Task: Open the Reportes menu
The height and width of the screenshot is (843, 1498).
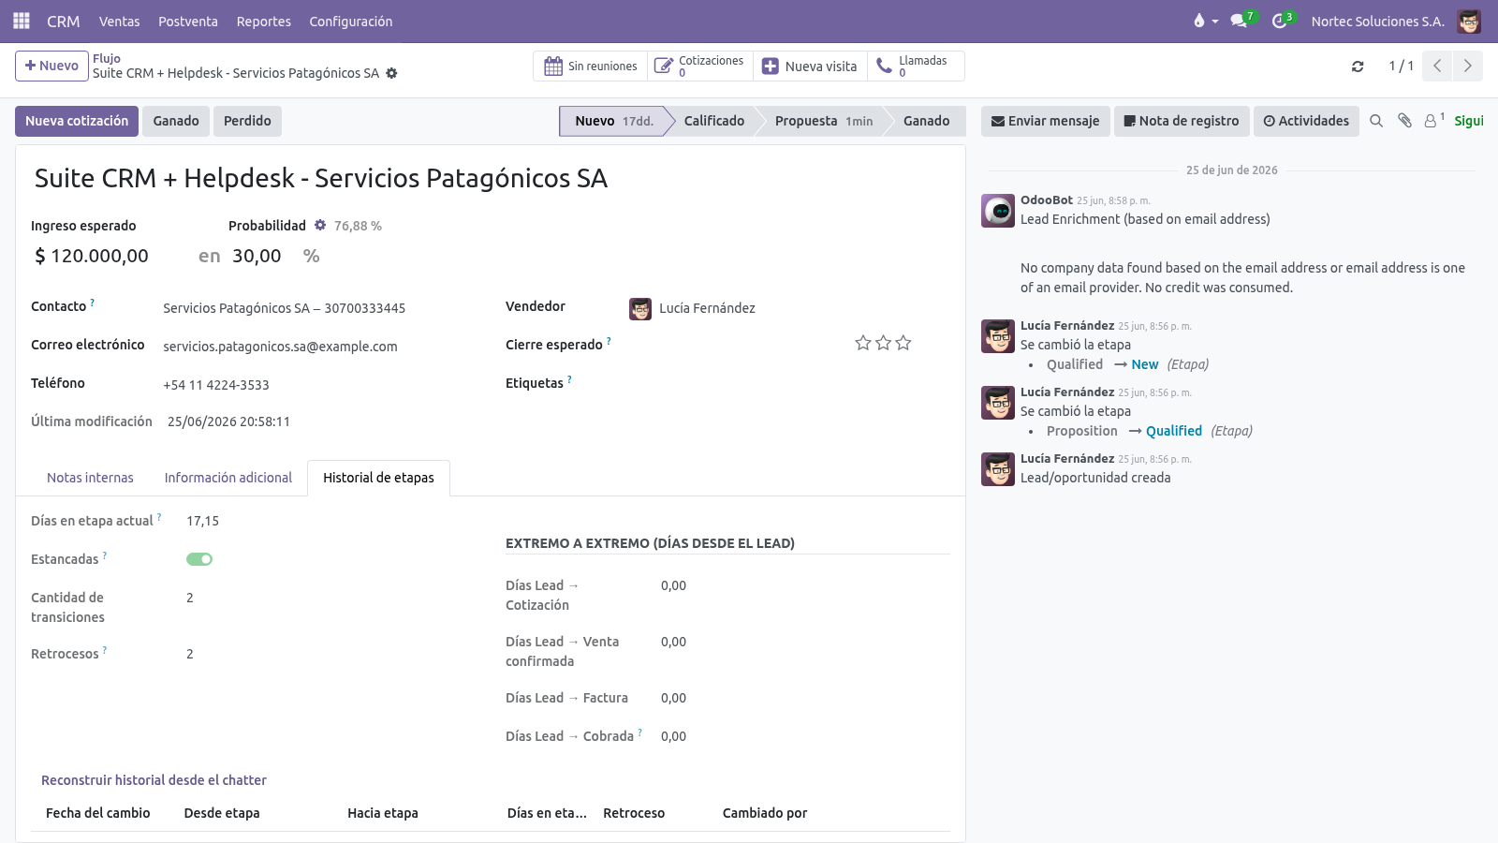Action: (263, 21)
